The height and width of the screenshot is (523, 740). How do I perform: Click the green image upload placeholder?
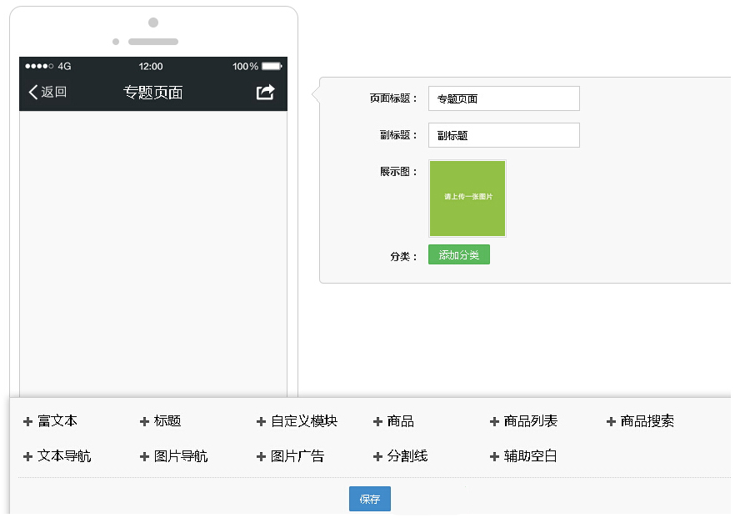coord(467,198)
